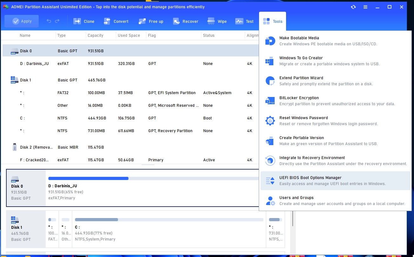
Task: Select the F : Cracked20 partition row
Action: point(131,160)
